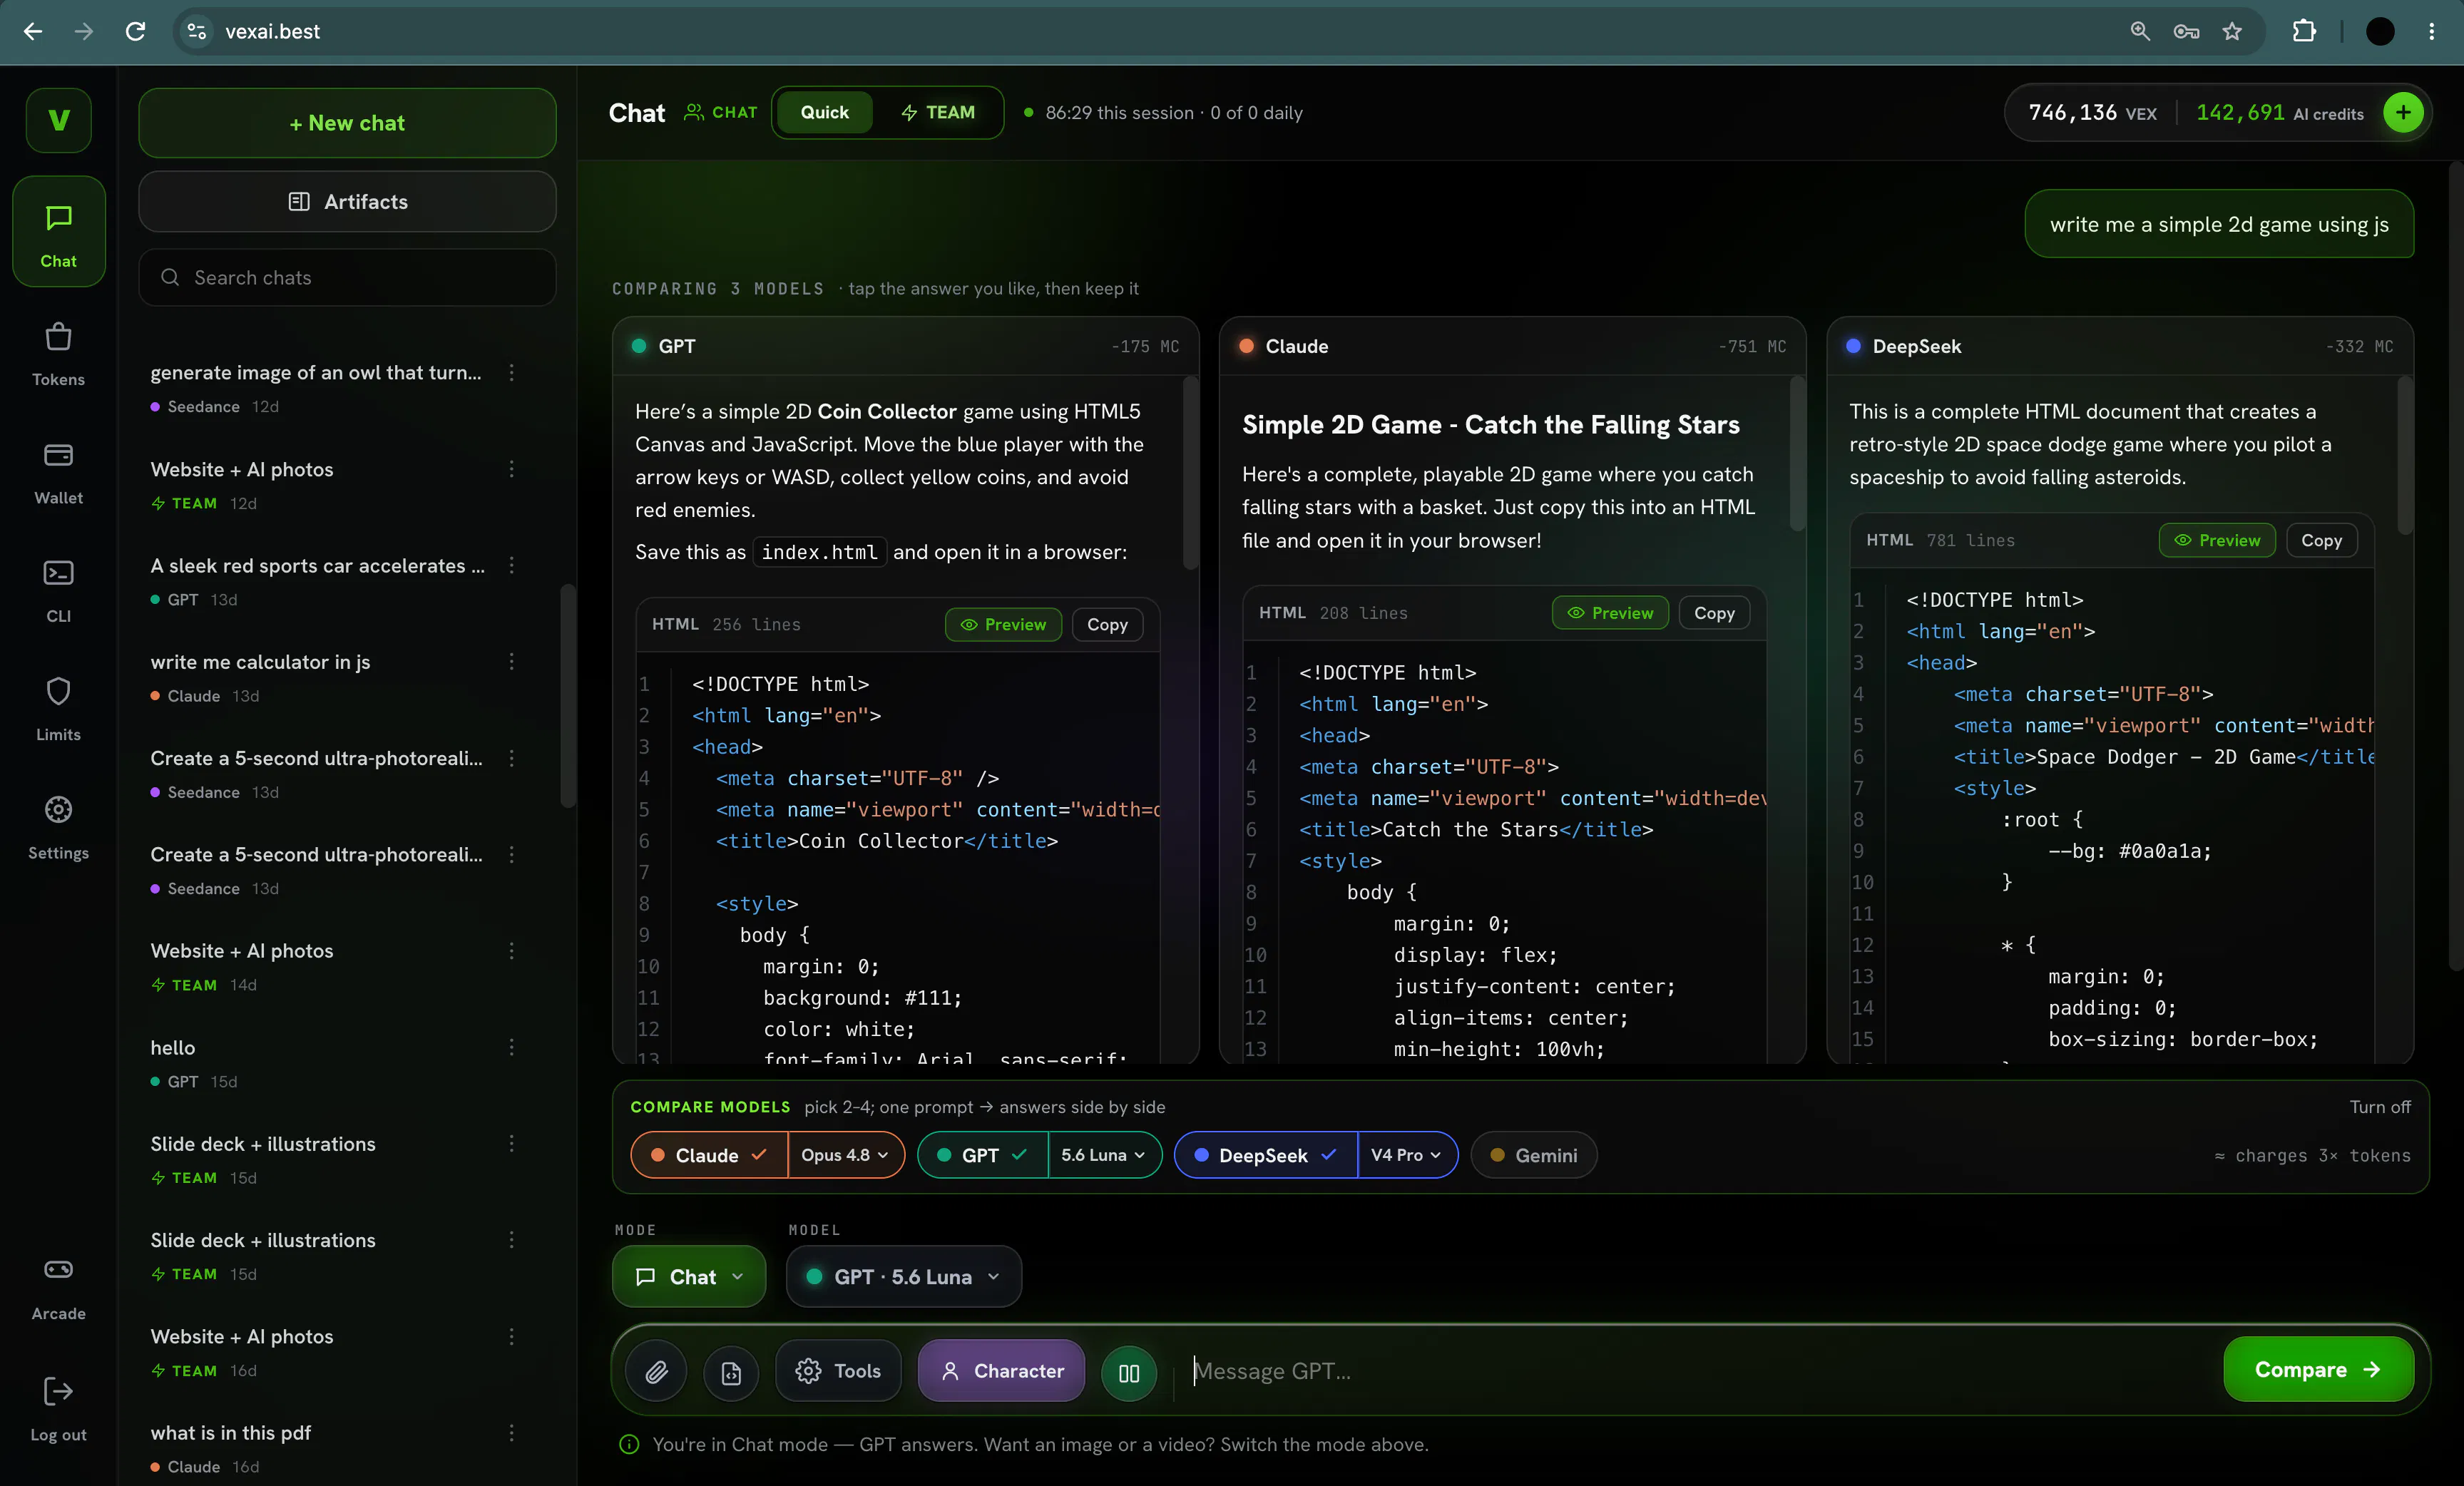Click the Log out icon

coord(58,1390)
